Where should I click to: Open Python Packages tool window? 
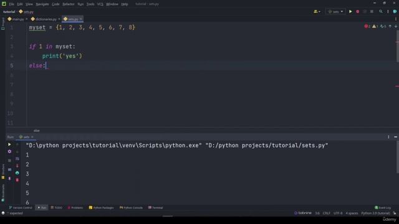point(101,207)
